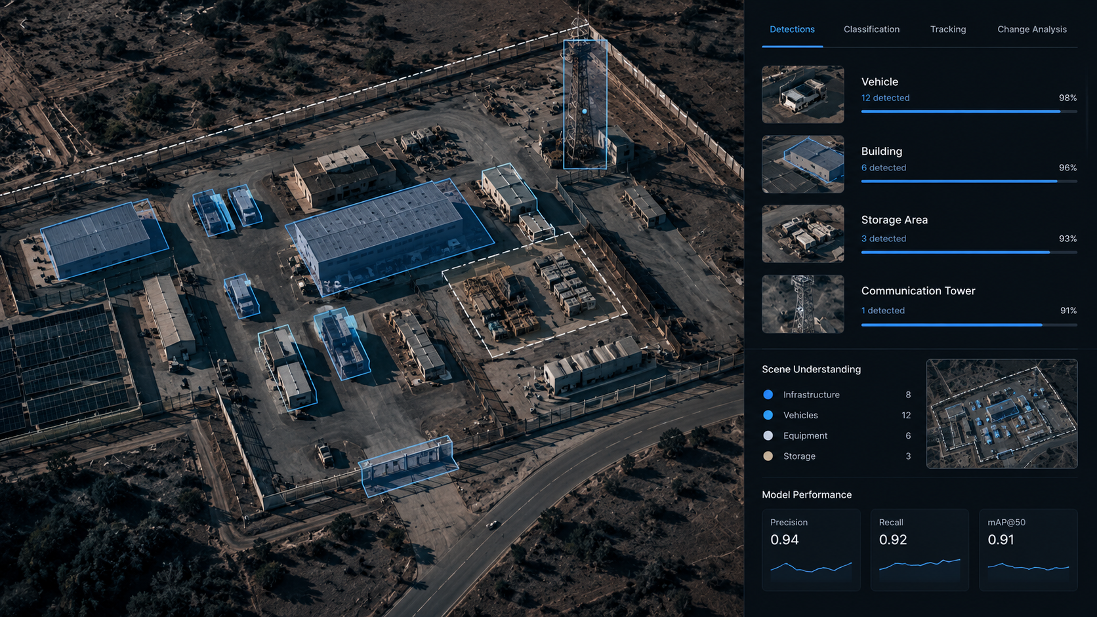
Task: Click the Vehicle 98% confidence bar
Action: [969, 111]
